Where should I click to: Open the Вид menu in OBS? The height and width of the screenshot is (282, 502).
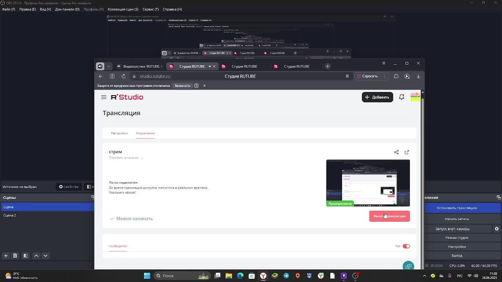coord(45,9)
